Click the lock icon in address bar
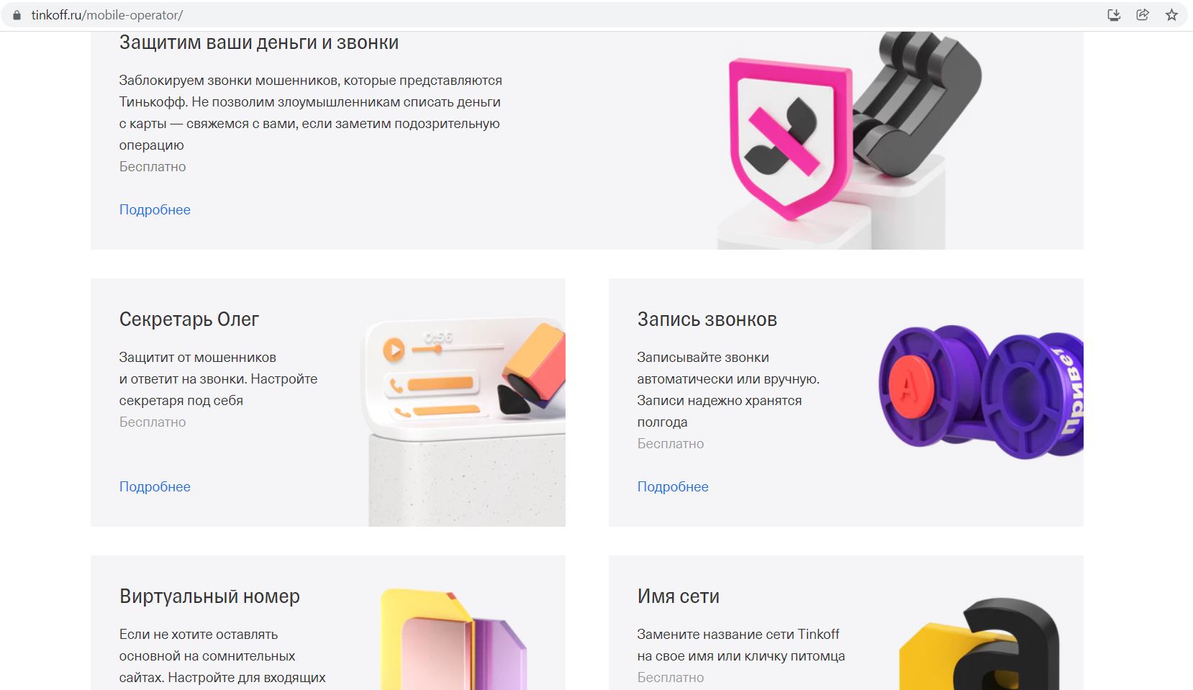This screenshot has width=1193, height=690. point(17,15)
